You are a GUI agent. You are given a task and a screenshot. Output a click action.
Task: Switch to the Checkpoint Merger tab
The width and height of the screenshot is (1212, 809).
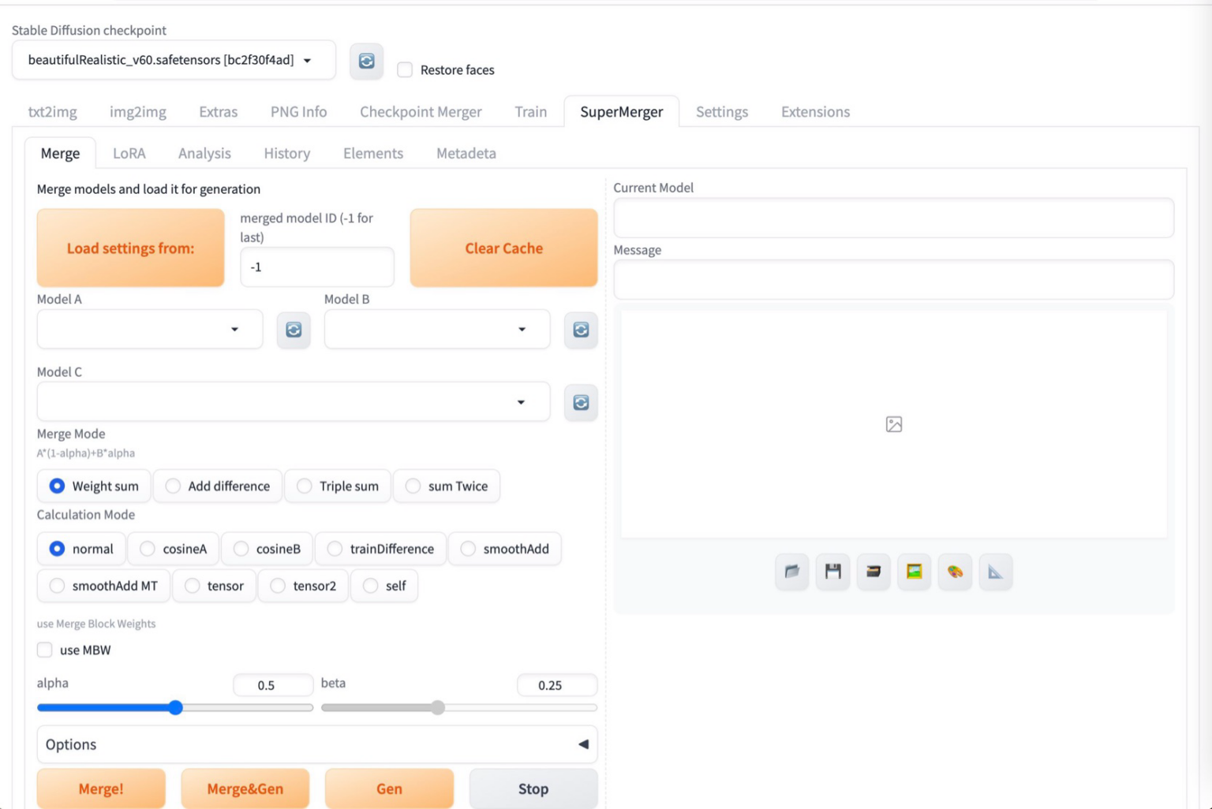[421, 111]
